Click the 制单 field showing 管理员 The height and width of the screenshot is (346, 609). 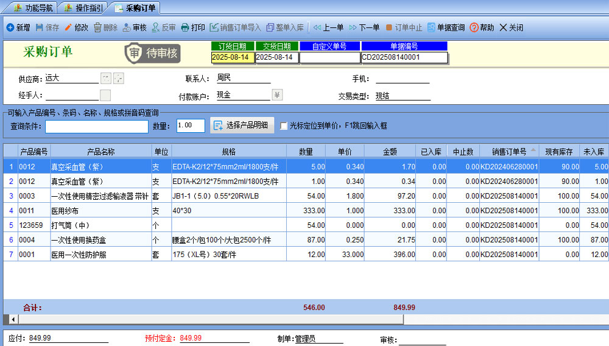pos(319,339)
